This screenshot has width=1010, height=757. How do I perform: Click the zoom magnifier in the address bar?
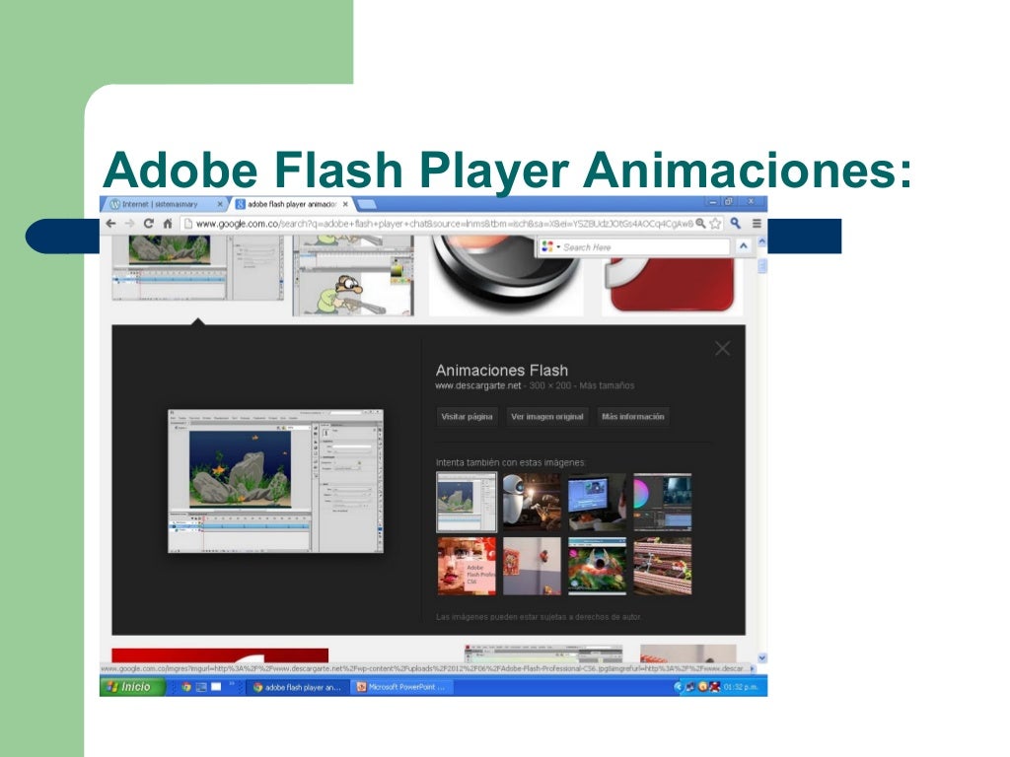click(x=701, y=224)
